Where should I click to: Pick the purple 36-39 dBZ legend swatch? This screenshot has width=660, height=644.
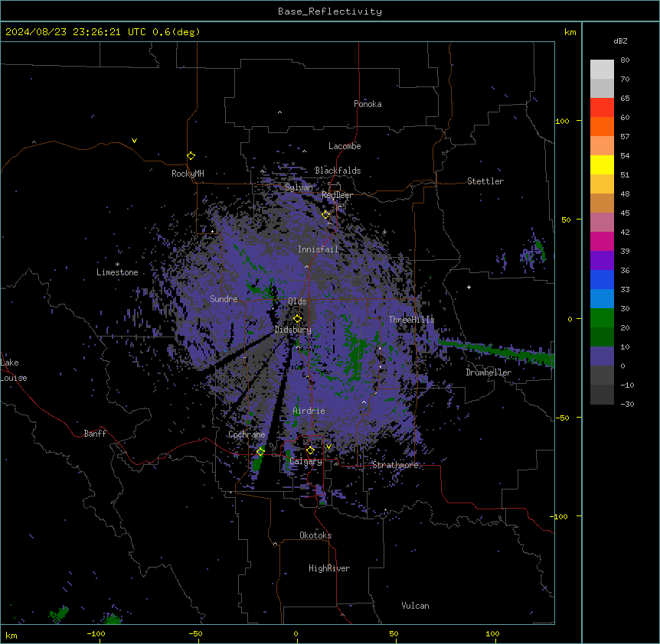[602, 261]
